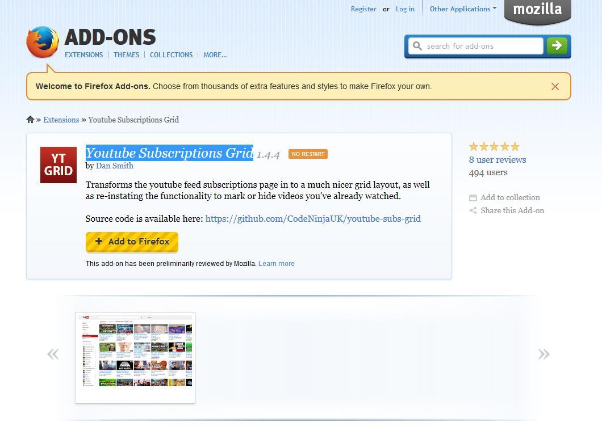The width and height of the screenshot is (602, 431).
Task: Submit search with green arrow button
Action: pos(557,46)
